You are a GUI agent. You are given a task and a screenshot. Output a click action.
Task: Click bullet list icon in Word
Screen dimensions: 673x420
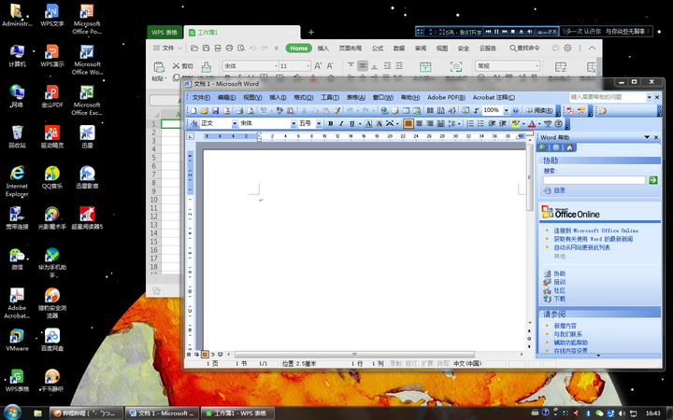[480, 124]
